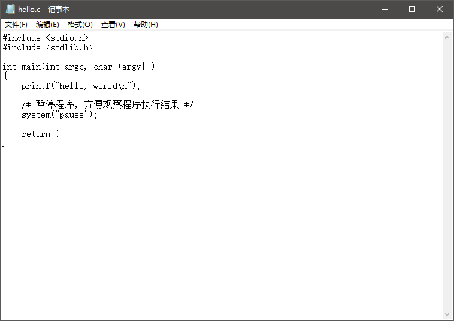Expand the 格式(O) menu
The height and width of the screenshot is (321, 454).
click(x=80, y=25)
